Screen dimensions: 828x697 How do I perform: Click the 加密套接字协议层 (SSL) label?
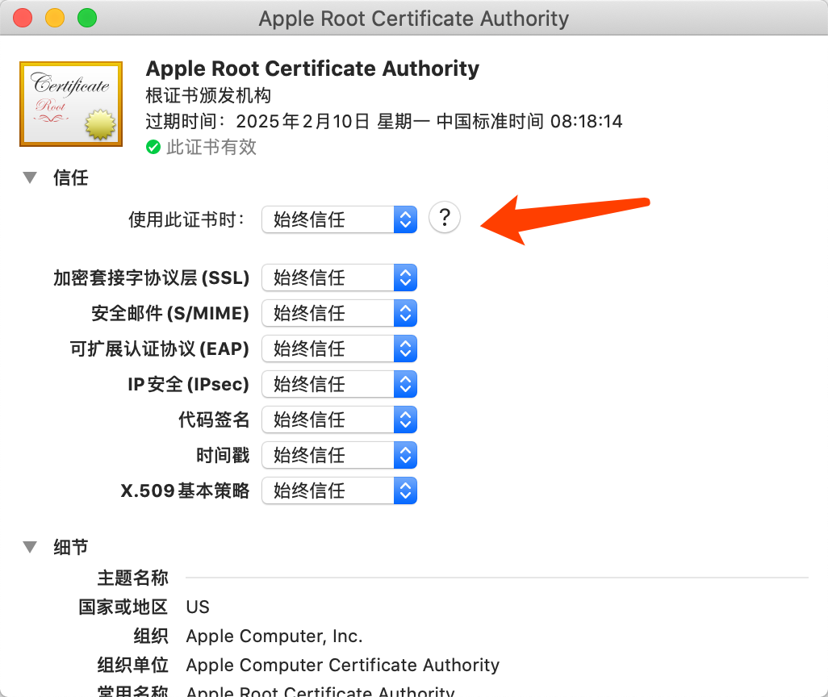point(151,278)
